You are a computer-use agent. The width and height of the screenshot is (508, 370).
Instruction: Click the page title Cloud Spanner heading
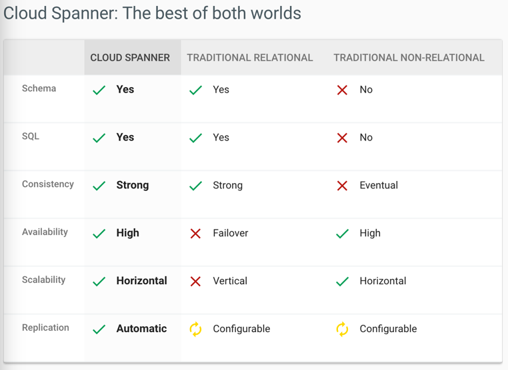(x=153, y=13)
